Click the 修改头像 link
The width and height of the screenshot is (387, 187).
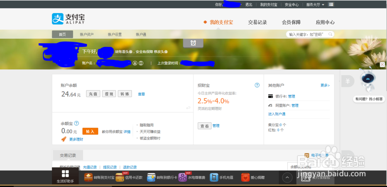tap(161, 52)
